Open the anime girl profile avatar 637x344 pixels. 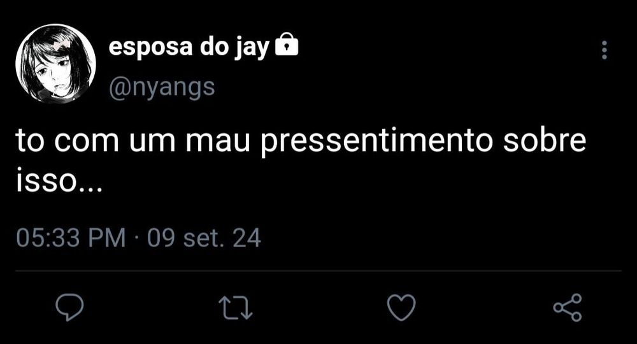[x=55, y=64]
